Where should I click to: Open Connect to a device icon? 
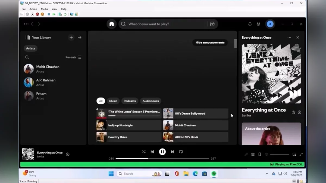pyautogui.click(x=259, y=154)
